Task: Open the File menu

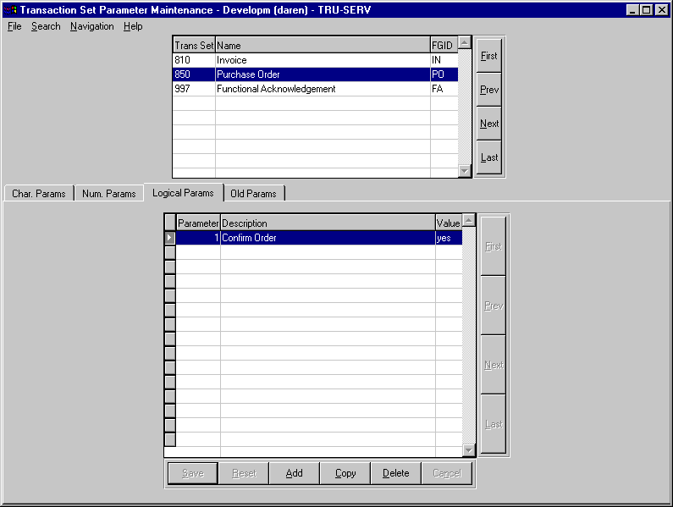Action: click(x=14, y=26)
